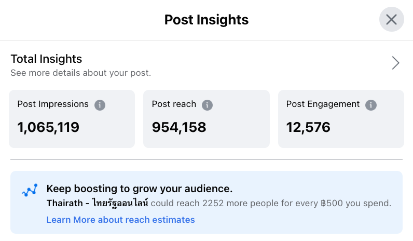Open the Post Engagement info icon
This screenshot has height=241, width=413.
[x=371, y=105]
